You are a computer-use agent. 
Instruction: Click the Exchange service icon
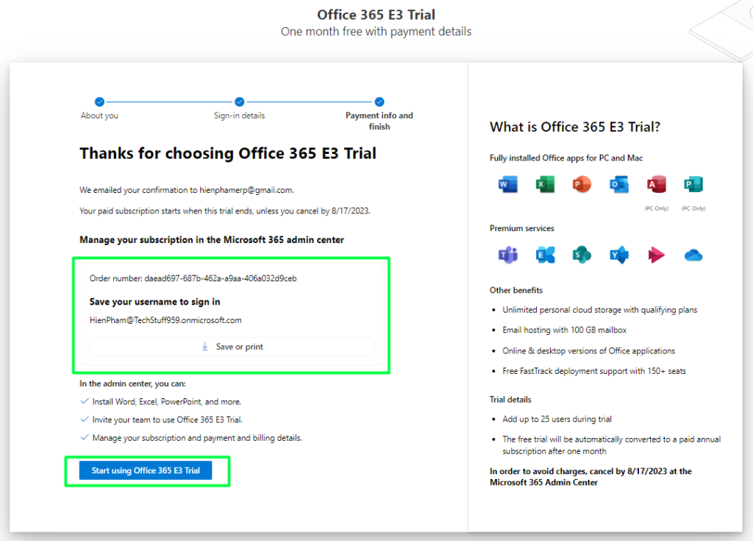(x=545, y=255)
